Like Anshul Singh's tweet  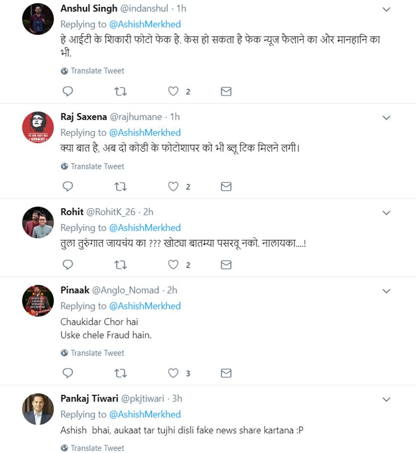tap(173, 91)
